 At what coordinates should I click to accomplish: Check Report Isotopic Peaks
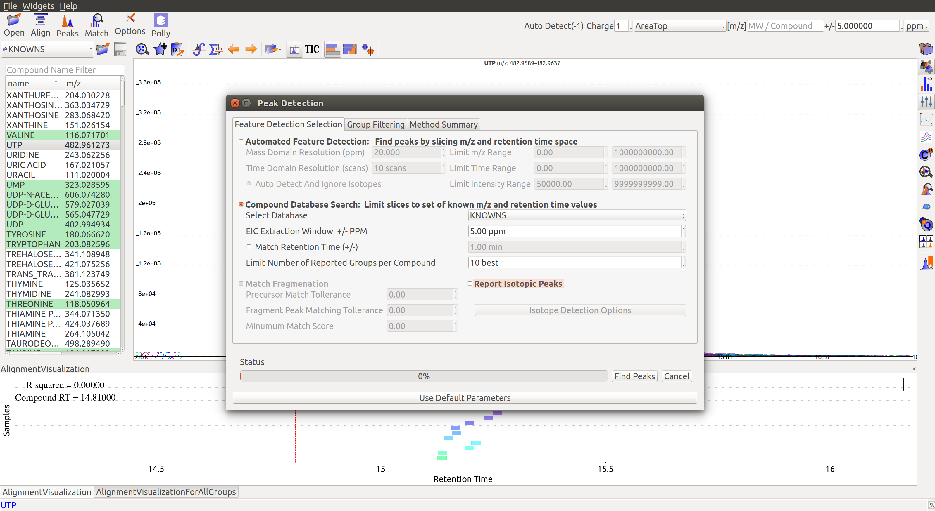[x=470, y=284]
